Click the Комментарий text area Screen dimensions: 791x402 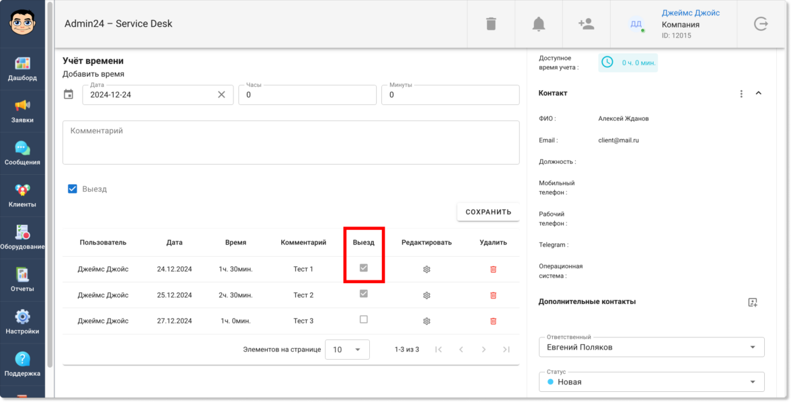point(291,143)
